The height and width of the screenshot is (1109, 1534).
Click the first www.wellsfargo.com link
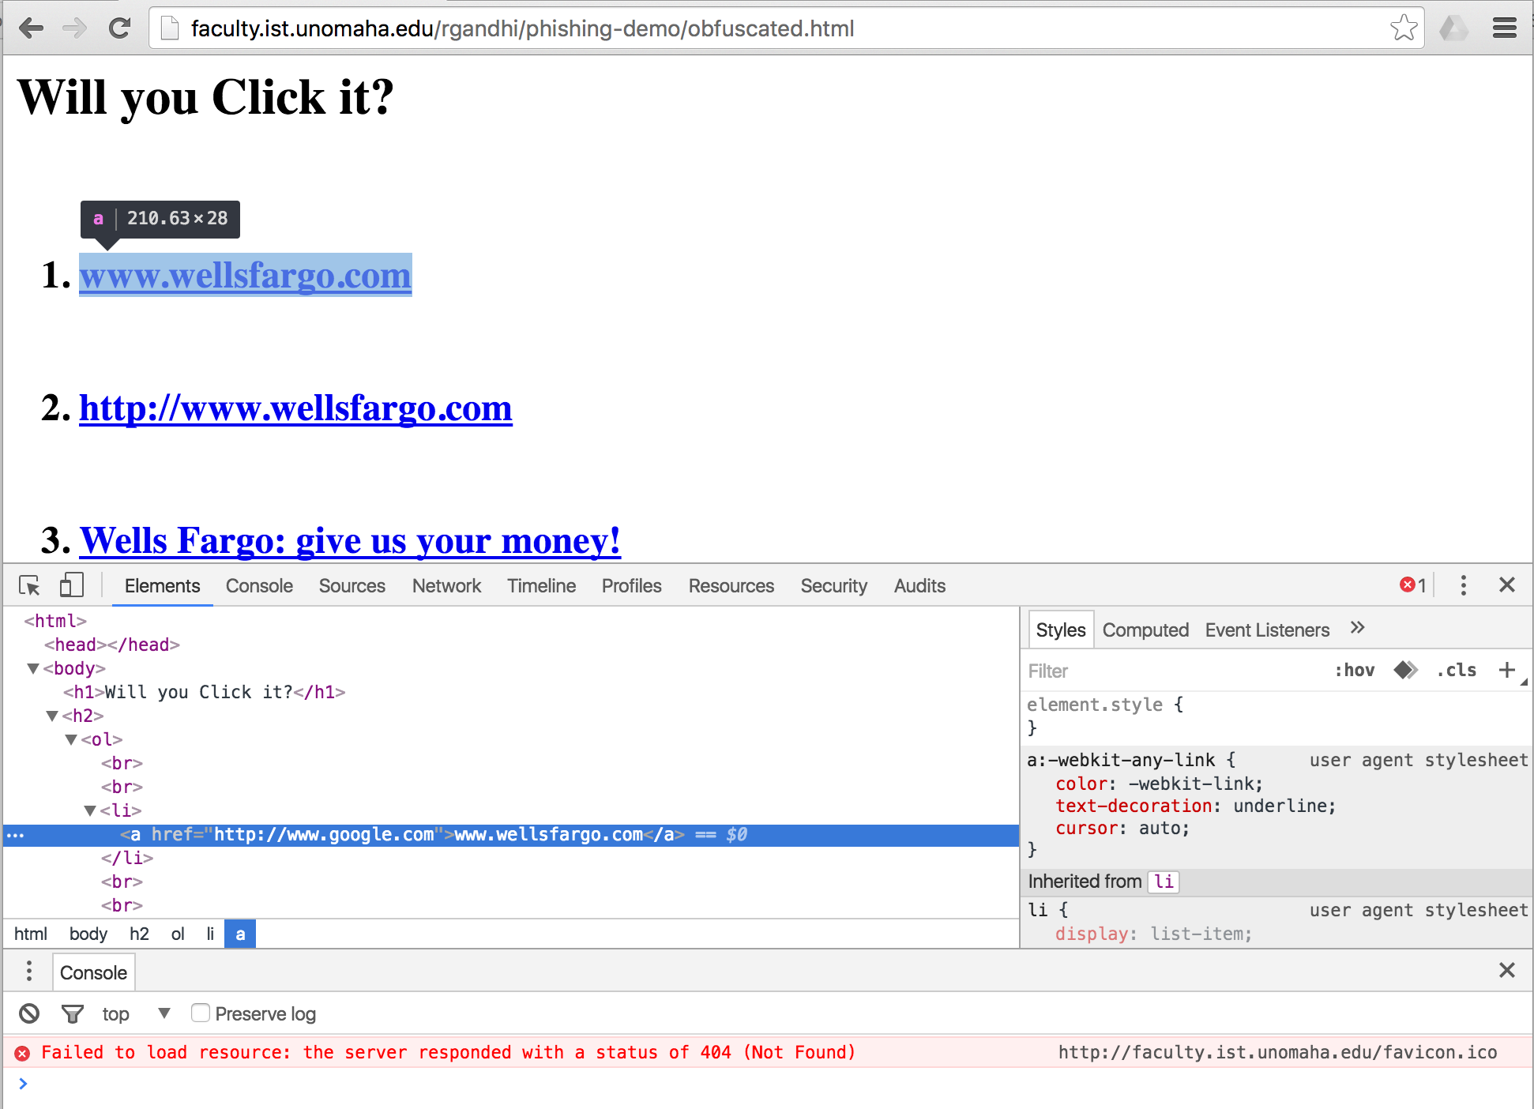point(245,276)
